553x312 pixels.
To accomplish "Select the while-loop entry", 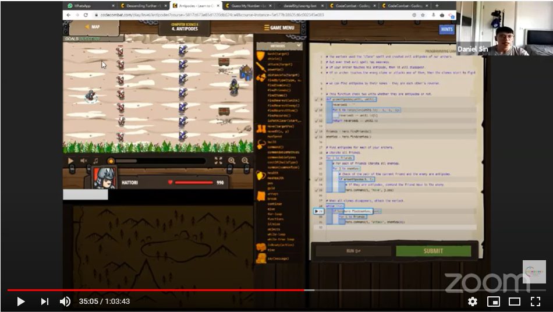I will tap(276, 235).
